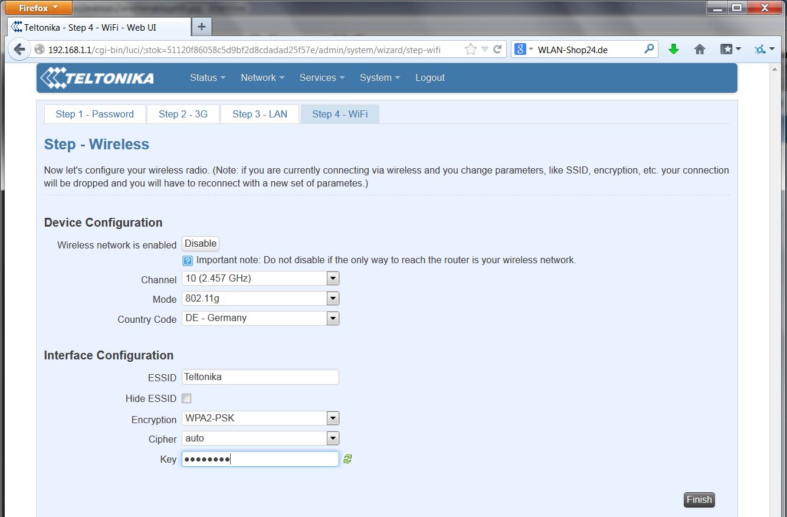Click the Step - Wireless heading
Screen dimensions: 787x517
tap(97, 145)
